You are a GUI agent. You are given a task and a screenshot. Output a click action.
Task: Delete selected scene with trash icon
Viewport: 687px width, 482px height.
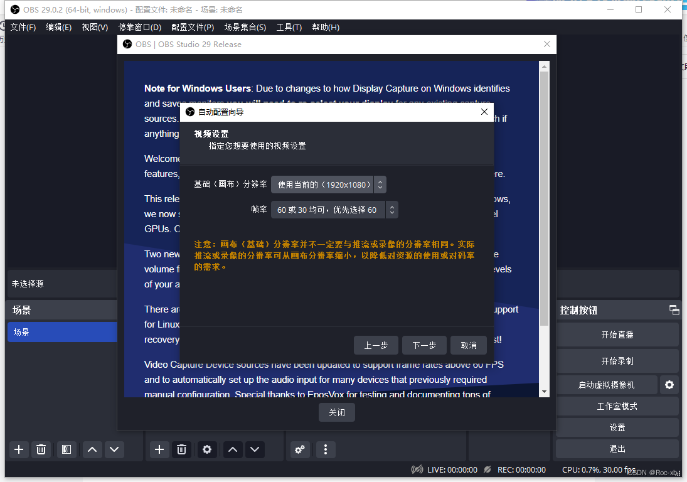click(41, 449)
